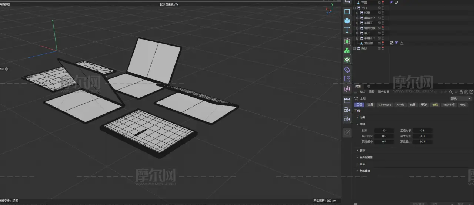Click the search icon in Attributes panel

click(451, 92)
